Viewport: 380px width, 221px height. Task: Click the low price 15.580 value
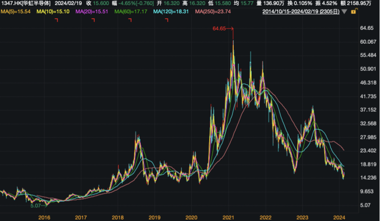point(223,4)
